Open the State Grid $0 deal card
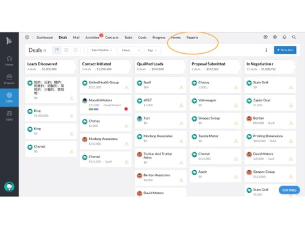305x229 pixels. click(270, 85)
